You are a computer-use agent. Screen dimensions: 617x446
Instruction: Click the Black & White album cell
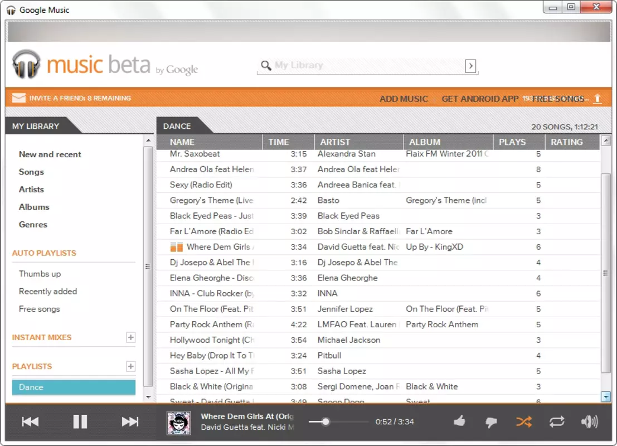[431, 386]
